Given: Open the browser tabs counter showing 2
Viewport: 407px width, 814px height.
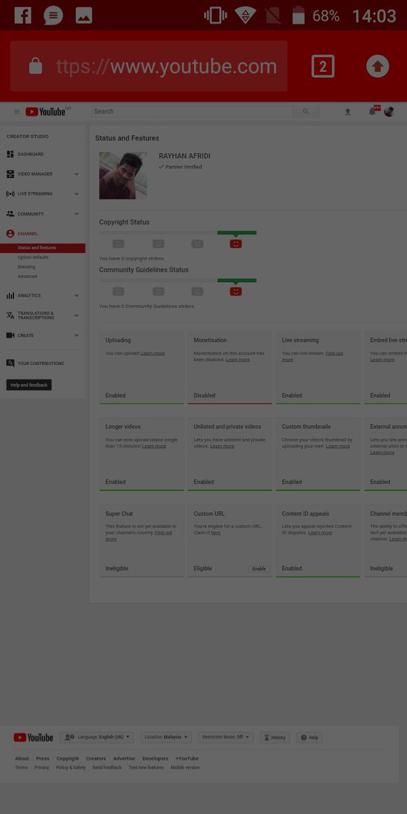Looking at the screenshot, I should coord(323,66).
